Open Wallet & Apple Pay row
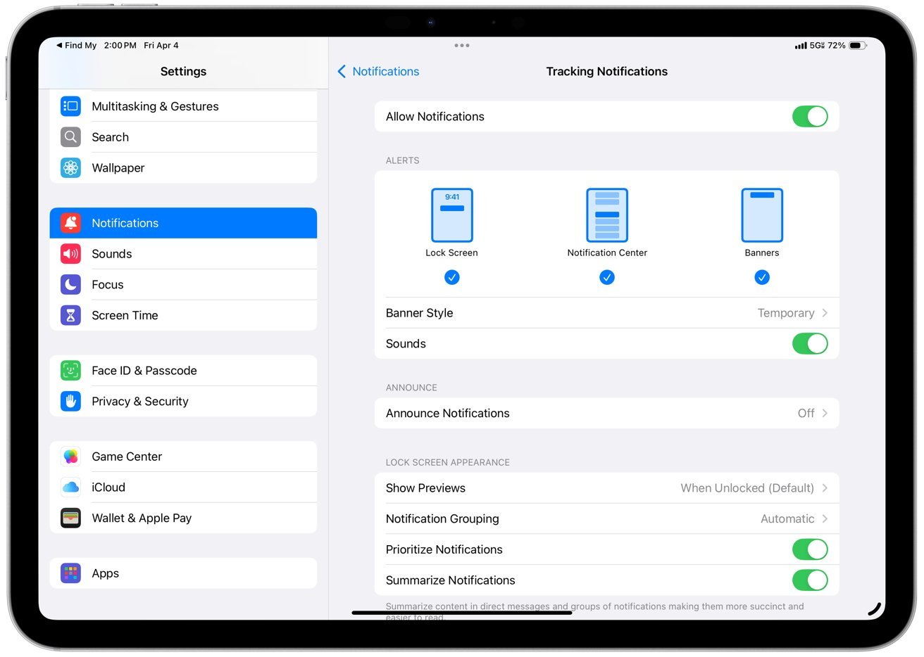The width and height of the screenshot is (924, 657). tap(183, 518)
